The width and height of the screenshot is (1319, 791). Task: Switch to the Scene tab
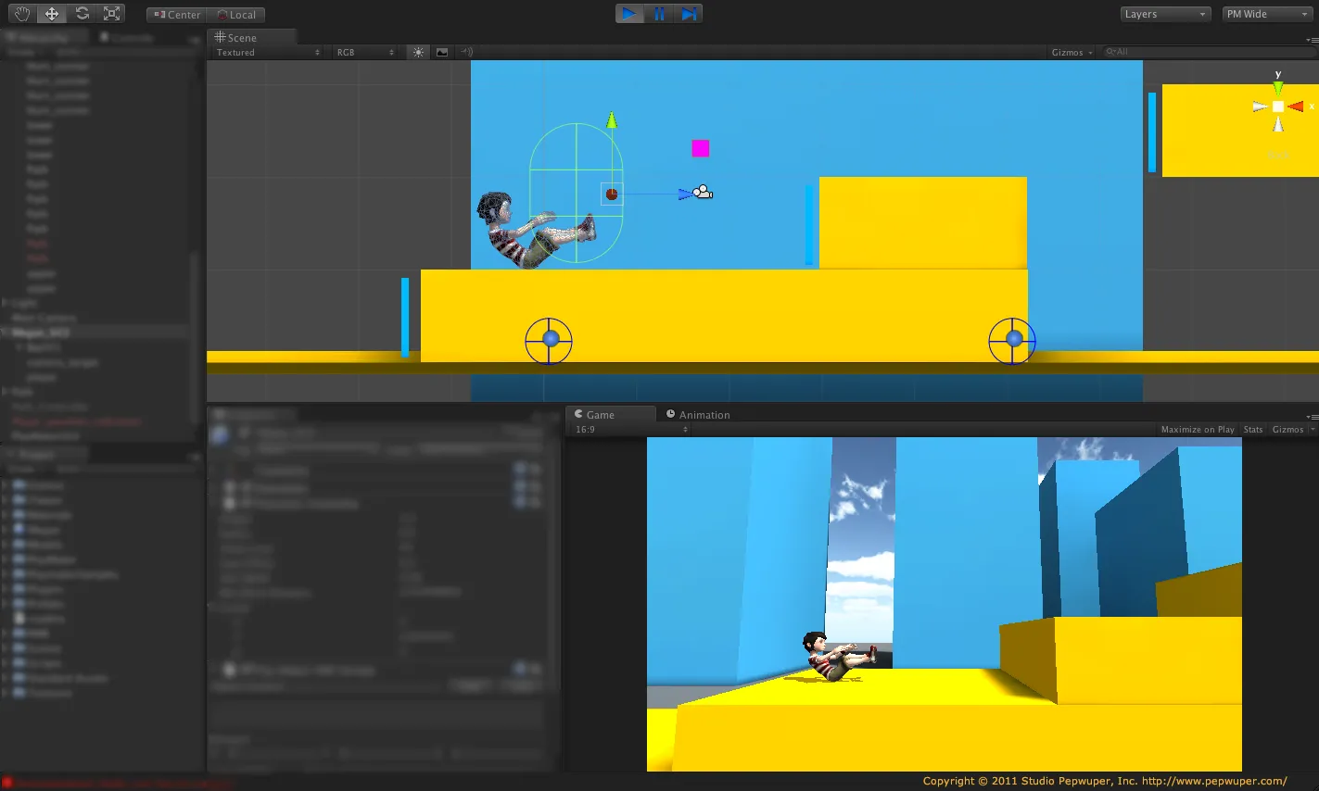click(244, 37)
